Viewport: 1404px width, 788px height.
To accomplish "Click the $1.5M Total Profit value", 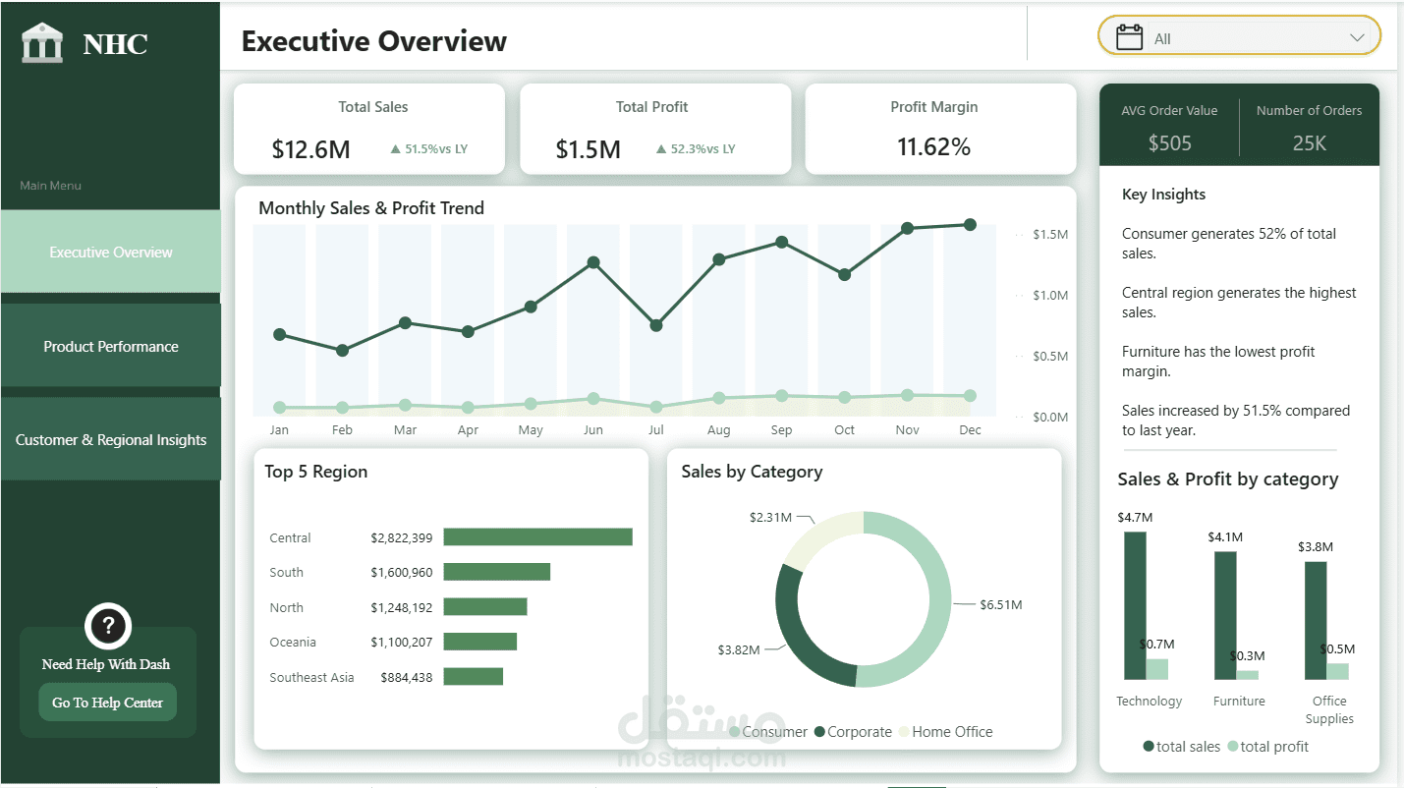I will click(588, 149).
